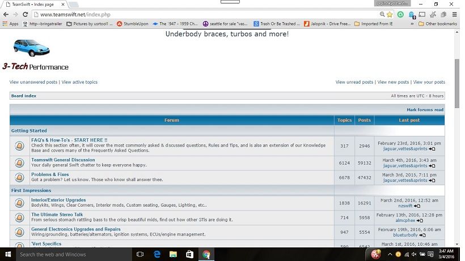Click the 3-Tech Performance blue car logo
The width and height of the screenshot is (465, 261).
tap(30, 49)
